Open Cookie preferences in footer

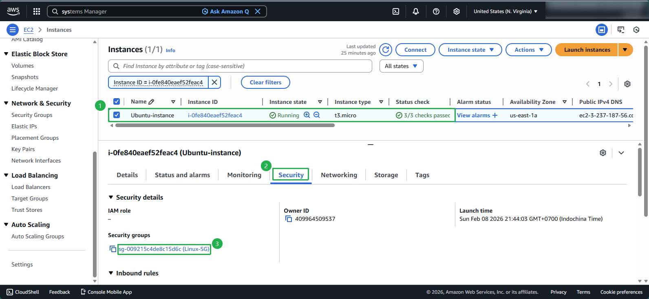[621, 292]
